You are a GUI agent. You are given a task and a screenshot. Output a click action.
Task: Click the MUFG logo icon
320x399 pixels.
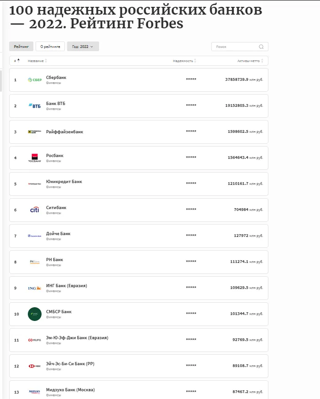tap(35, 340)
